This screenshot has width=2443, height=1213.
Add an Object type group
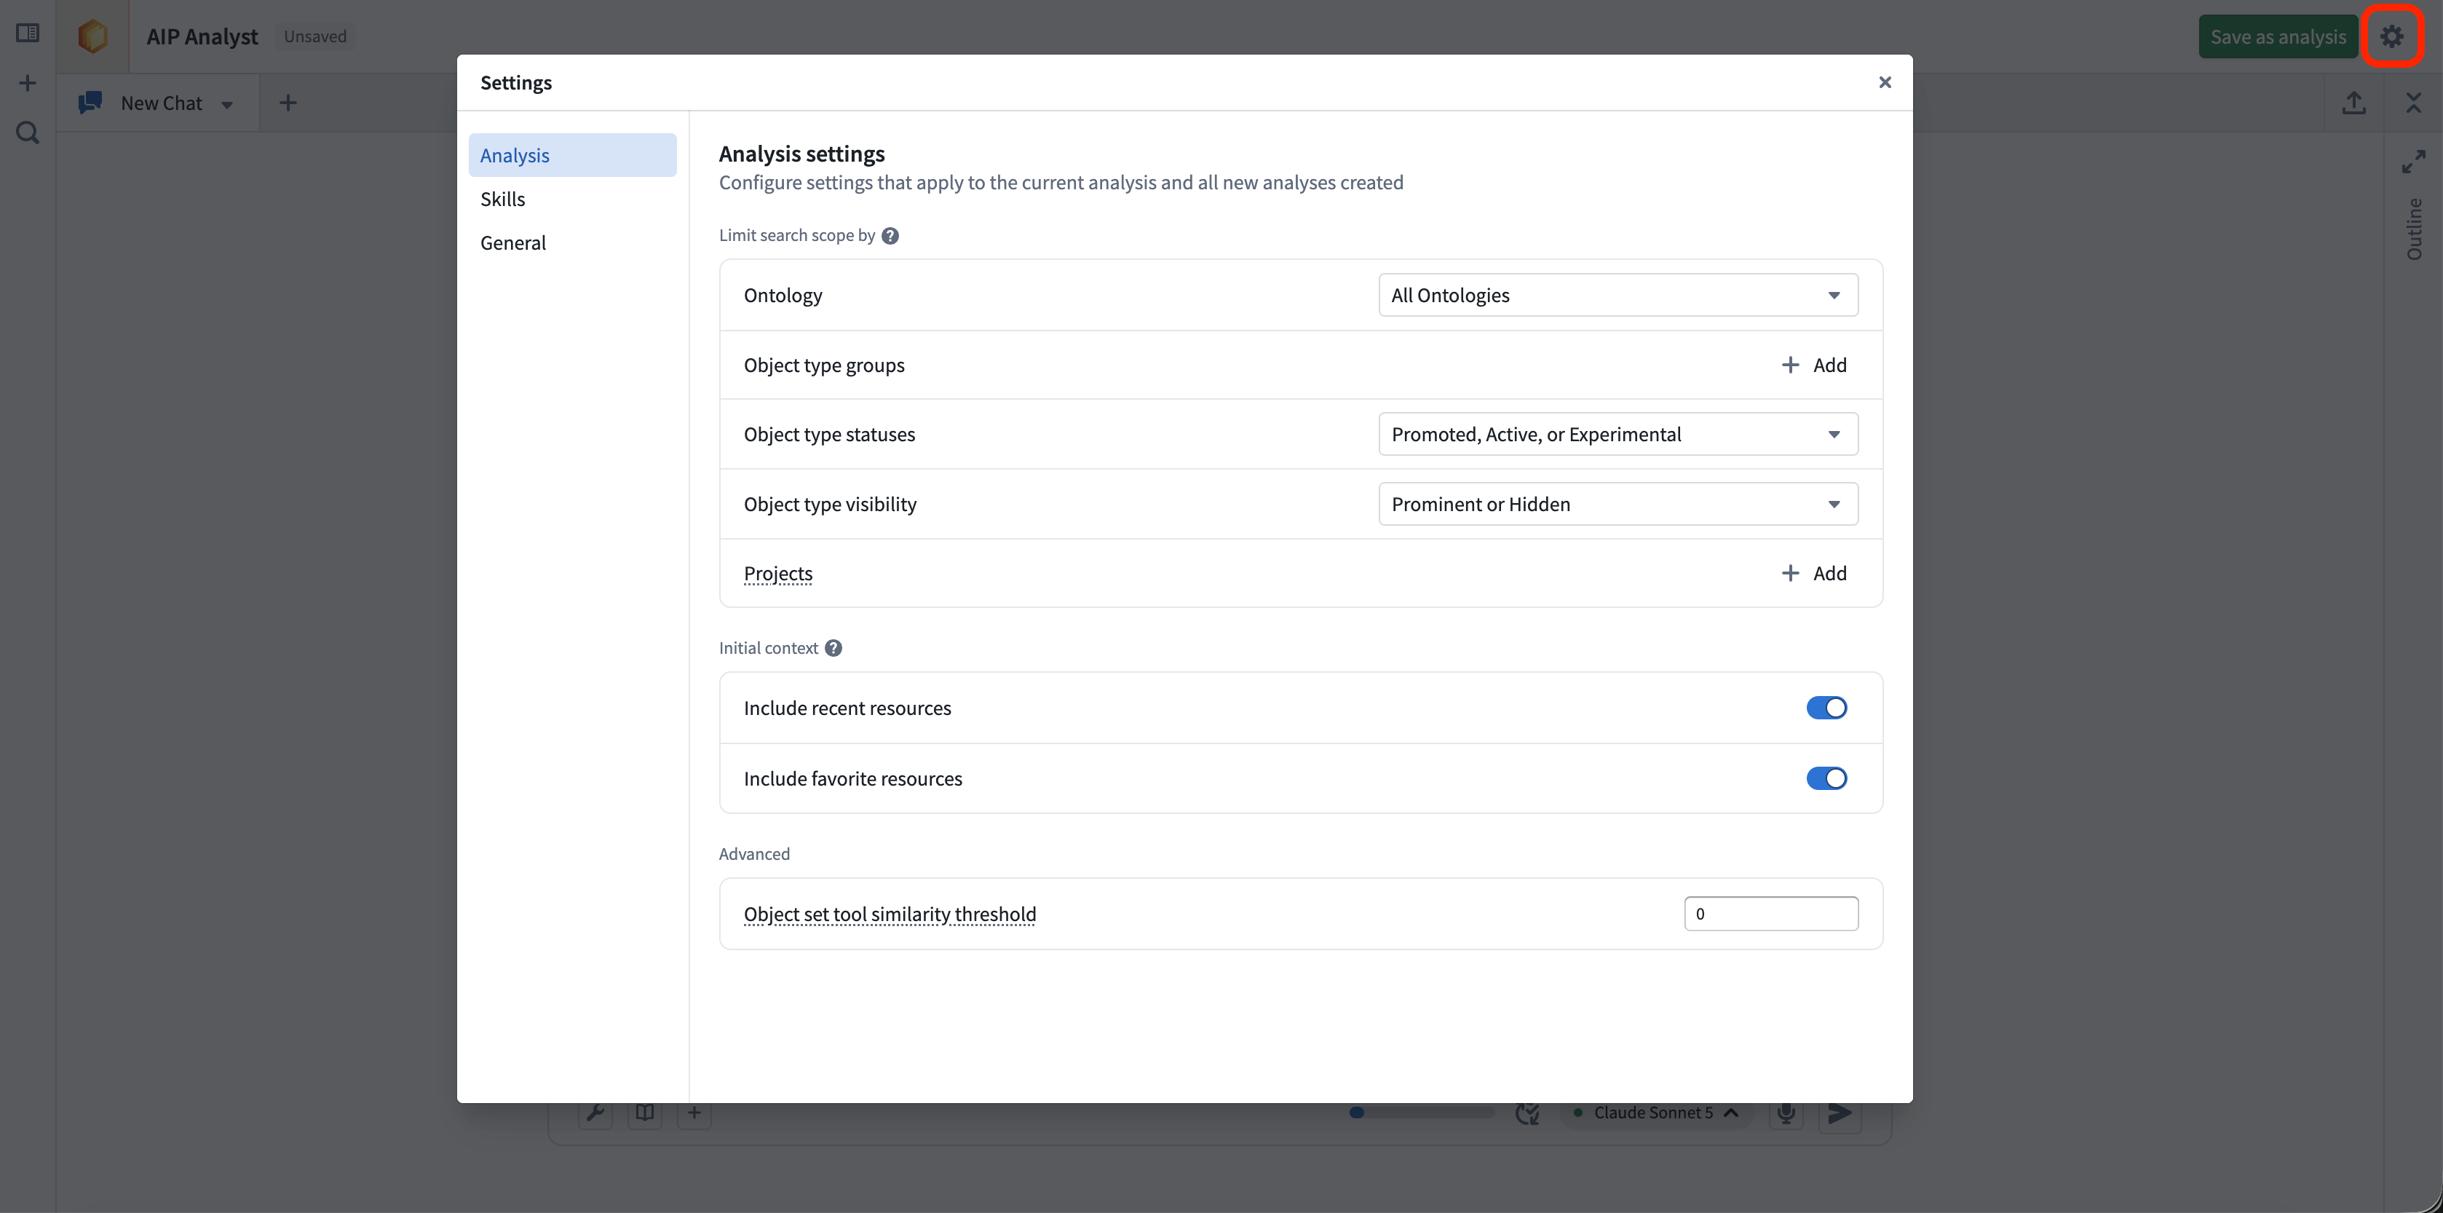[x=1813, y=364]
